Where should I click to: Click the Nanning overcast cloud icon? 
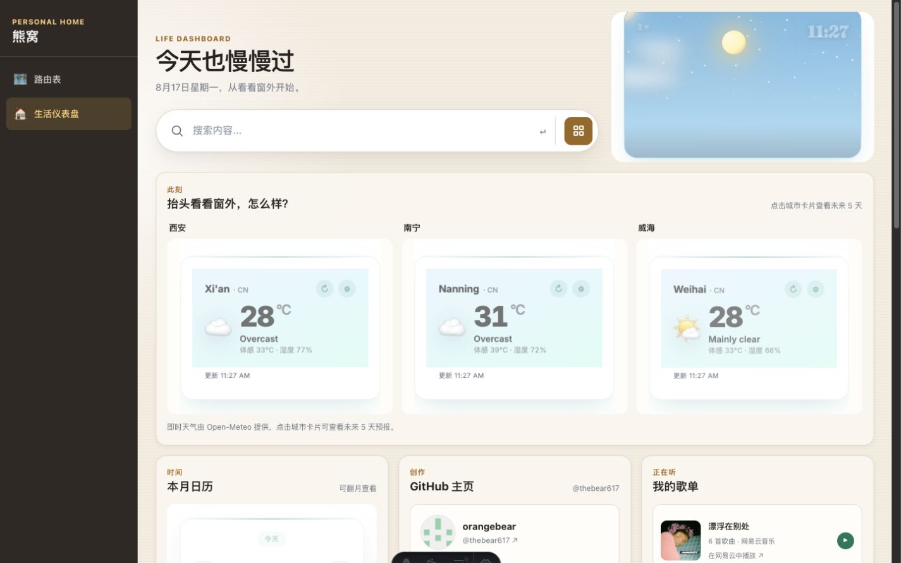pos(452,327)
